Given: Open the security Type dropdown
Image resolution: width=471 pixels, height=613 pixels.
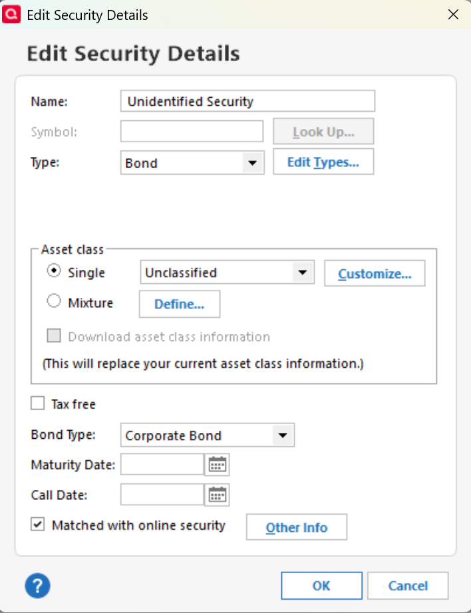Looking at the screenshot, I should coord(252,163).
